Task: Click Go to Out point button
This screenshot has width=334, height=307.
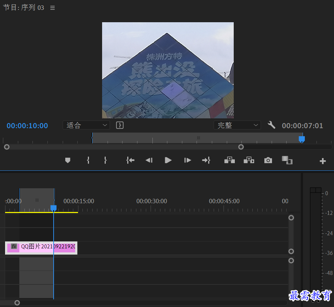Action: [x=206, y=160]
